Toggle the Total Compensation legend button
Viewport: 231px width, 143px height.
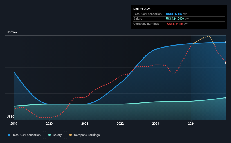[24, 135]
